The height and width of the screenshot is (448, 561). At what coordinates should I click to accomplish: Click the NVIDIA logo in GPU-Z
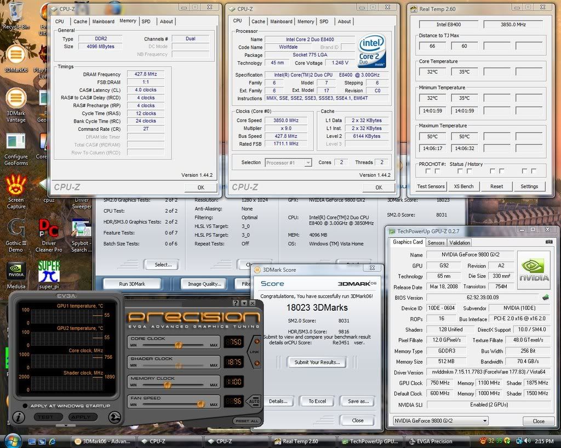534,270
